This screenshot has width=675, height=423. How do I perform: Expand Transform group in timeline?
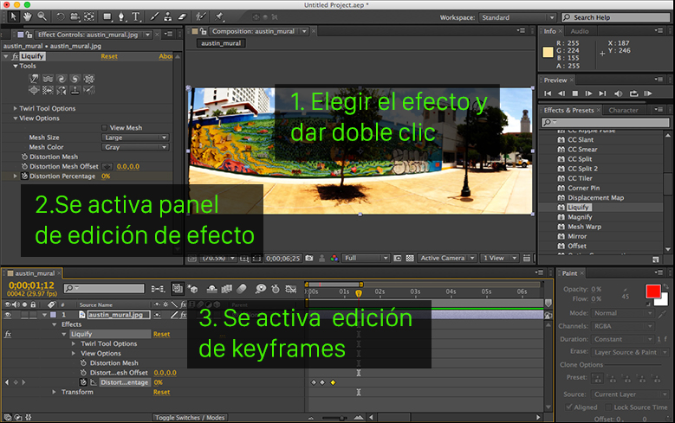(x=54, y=392)
